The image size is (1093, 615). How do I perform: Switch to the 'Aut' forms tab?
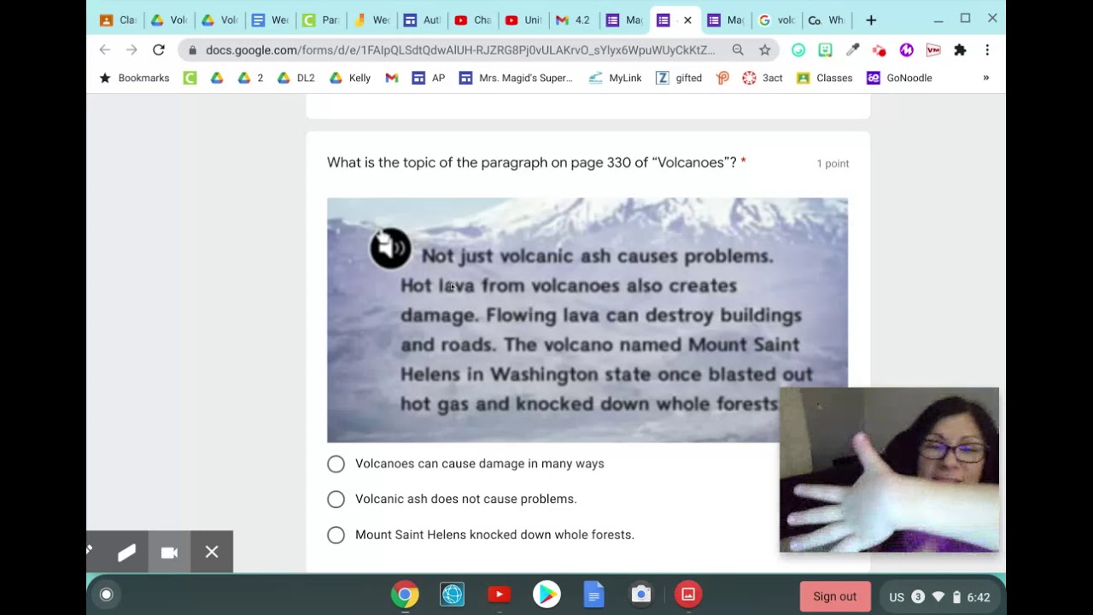(422, 20)
